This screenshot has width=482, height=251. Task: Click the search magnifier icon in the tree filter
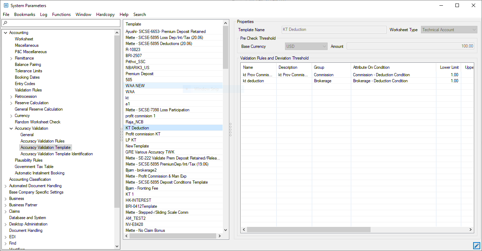coord(5,23)
